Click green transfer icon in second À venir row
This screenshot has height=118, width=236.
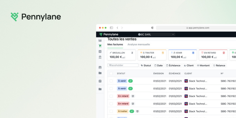(130, 88)
